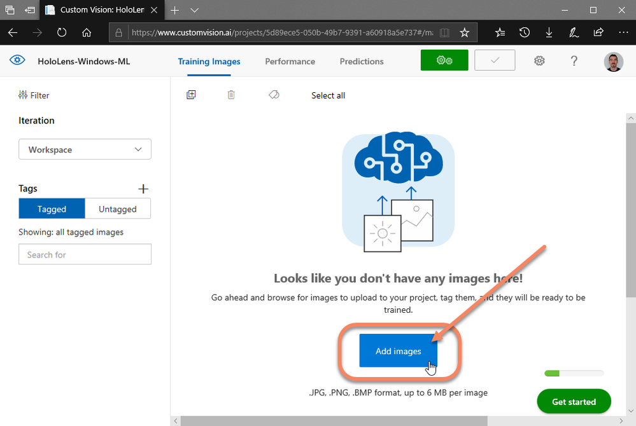Click the 'Tags' heading
This screenshot has height=426, width=636.
[28, 189]
